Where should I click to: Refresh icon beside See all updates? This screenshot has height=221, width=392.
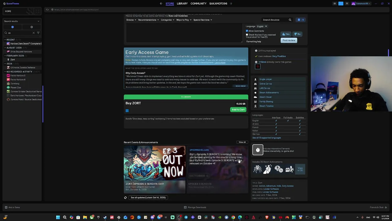point(125,198)
